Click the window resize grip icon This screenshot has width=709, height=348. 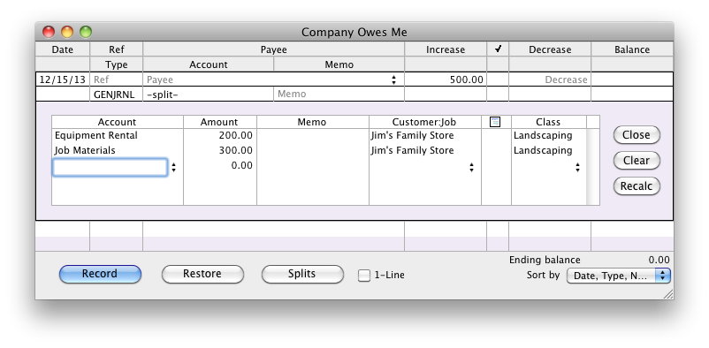point(667,294)
